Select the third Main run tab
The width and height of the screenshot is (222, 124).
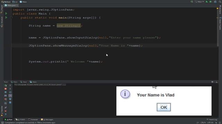point(33,82)
